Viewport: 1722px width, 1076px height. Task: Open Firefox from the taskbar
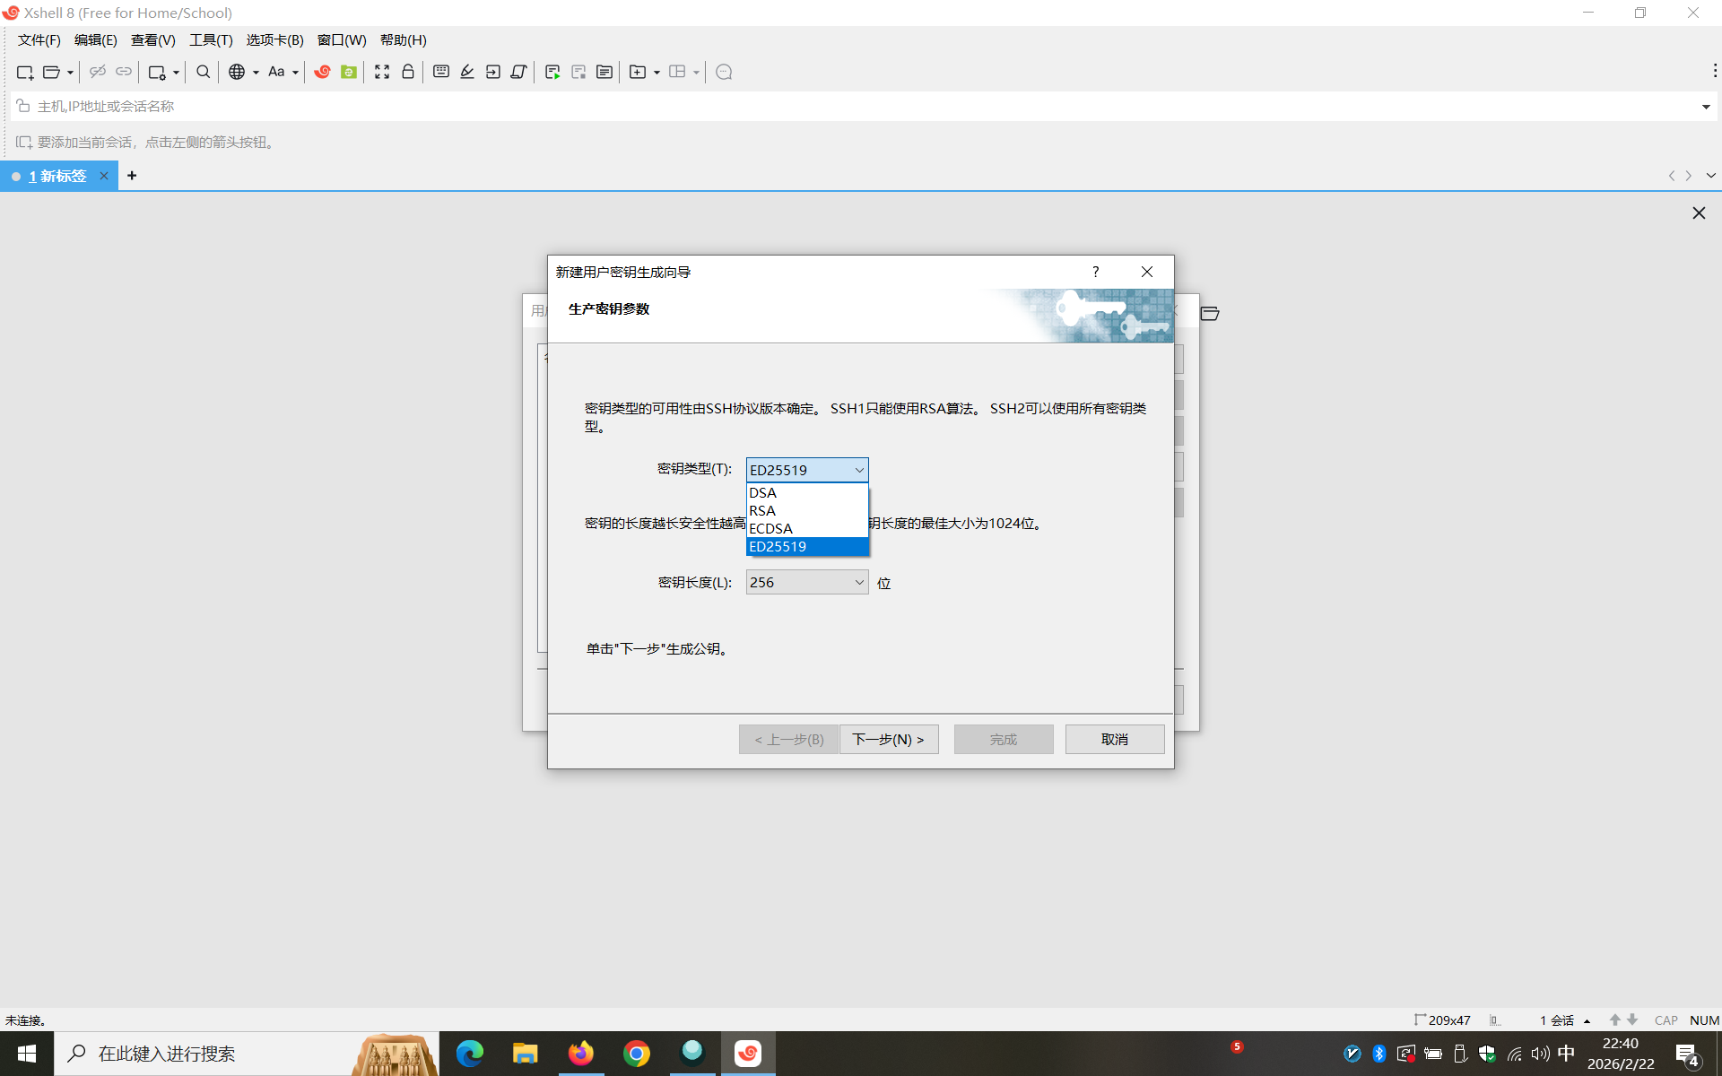580,1053
